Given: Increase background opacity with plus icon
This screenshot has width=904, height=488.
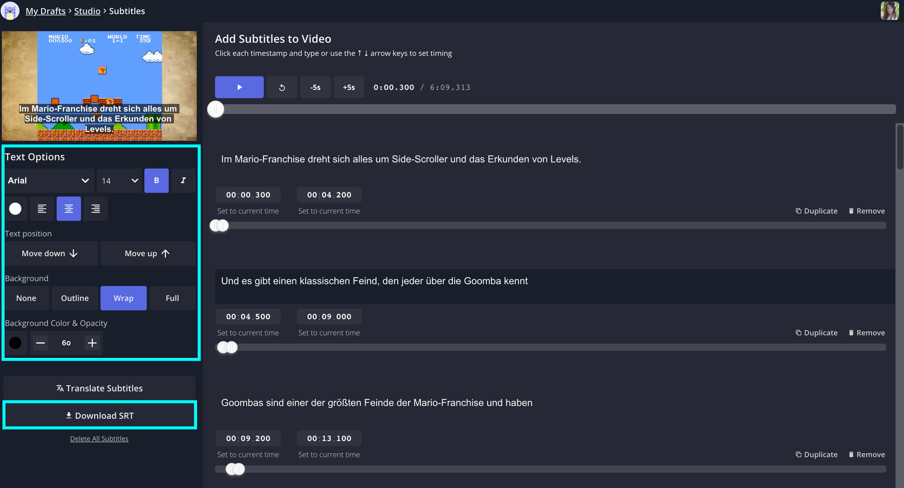Looking at the screenshot, I should pyautogui.click(x=92, y=343).
